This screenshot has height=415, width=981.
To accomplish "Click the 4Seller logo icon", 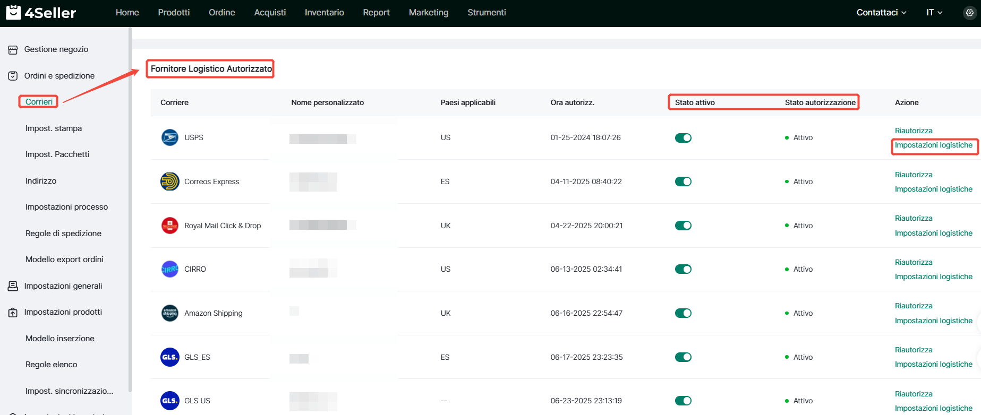I will 13,12.
